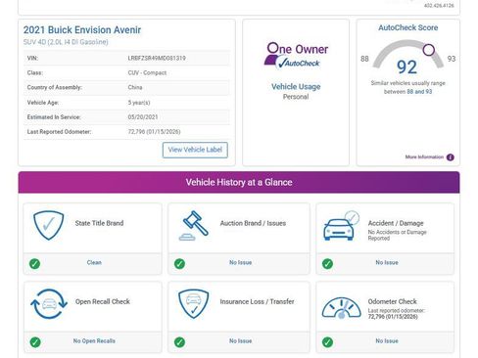The image size is (478, 358).
Task: Click the Auction Brand gavel icon
Action: [x=194, y=226]
